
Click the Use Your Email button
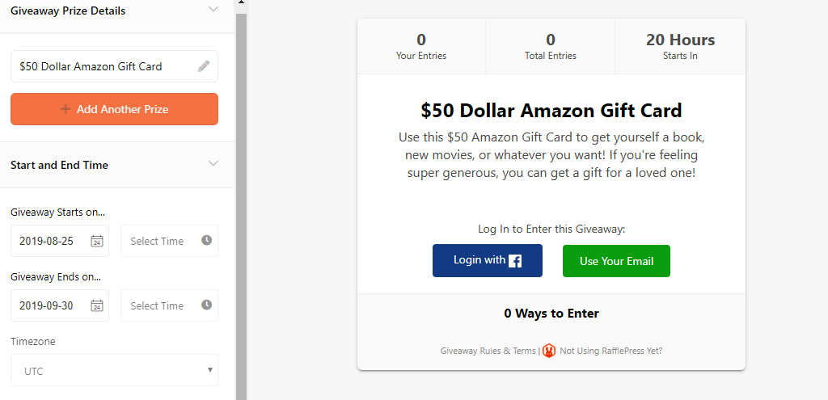(x=616, y=261)
